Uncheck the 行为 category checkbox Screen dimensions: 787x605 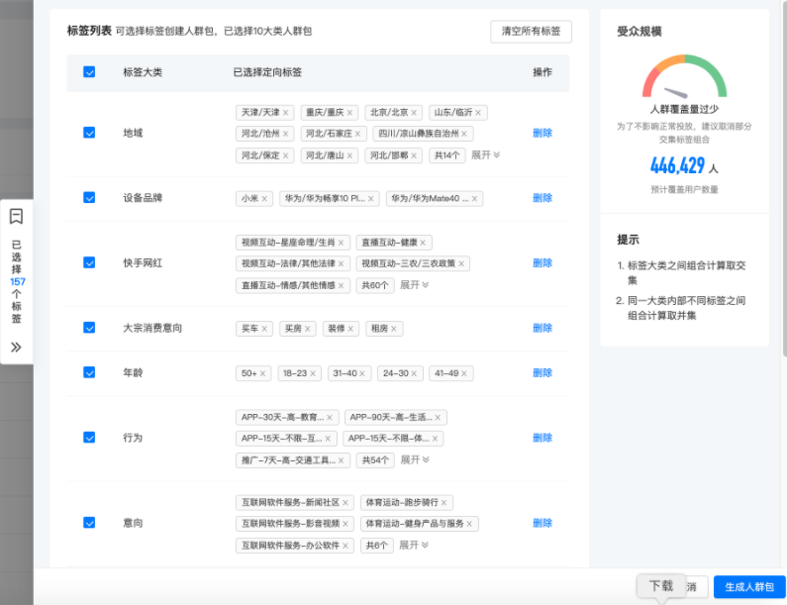tap(89, 438)
